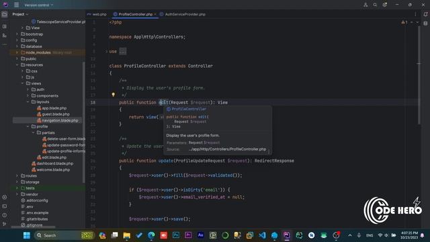Open the Database tool window icon
430x242 pixels.
coord(425,24)
